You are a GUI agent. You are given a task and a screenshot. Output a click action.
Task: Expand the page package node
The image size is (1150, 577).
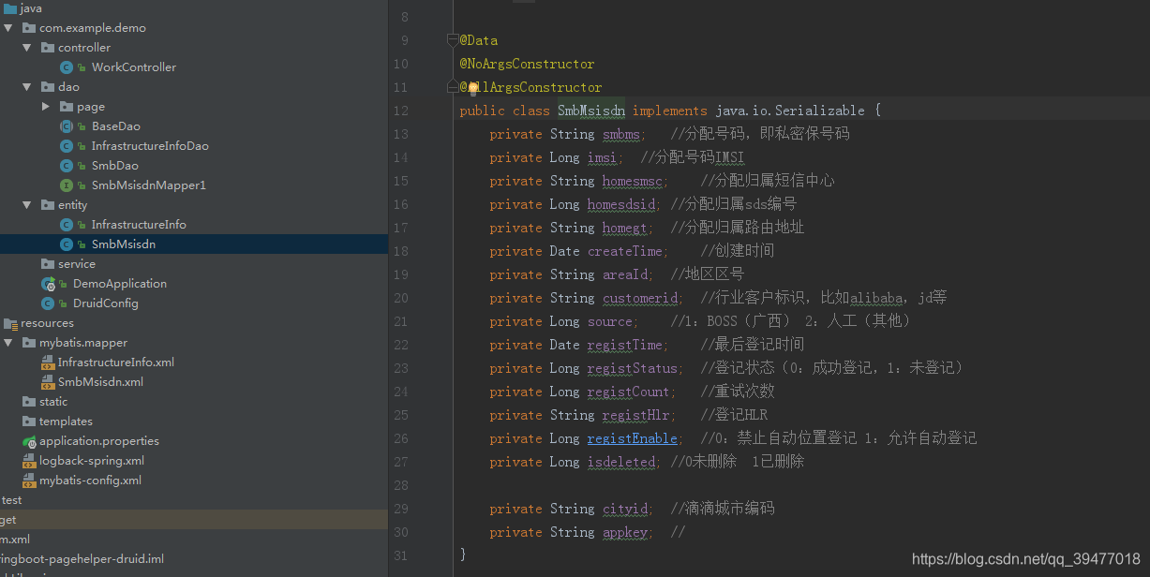[46, 107]
